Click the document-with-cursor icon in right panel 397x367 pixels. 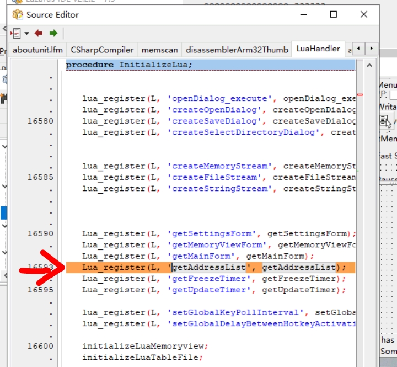pos(385,120)
